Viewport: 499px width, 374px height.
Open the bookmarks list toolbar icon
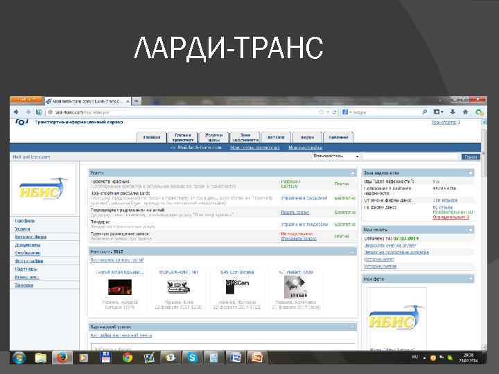438,112
